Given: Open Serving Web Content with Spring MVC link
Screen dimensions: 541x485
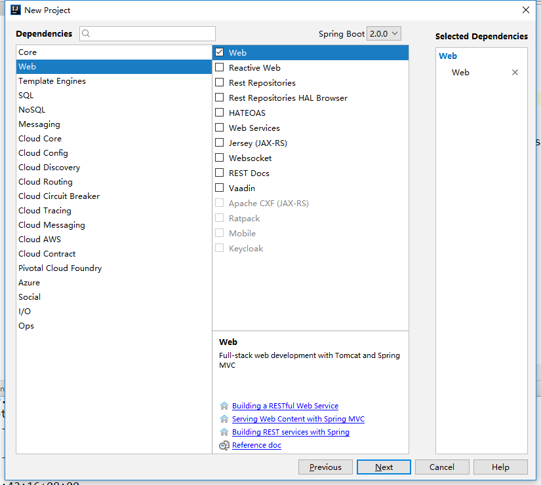Looking at the screenshot, I should click(298, 419).
